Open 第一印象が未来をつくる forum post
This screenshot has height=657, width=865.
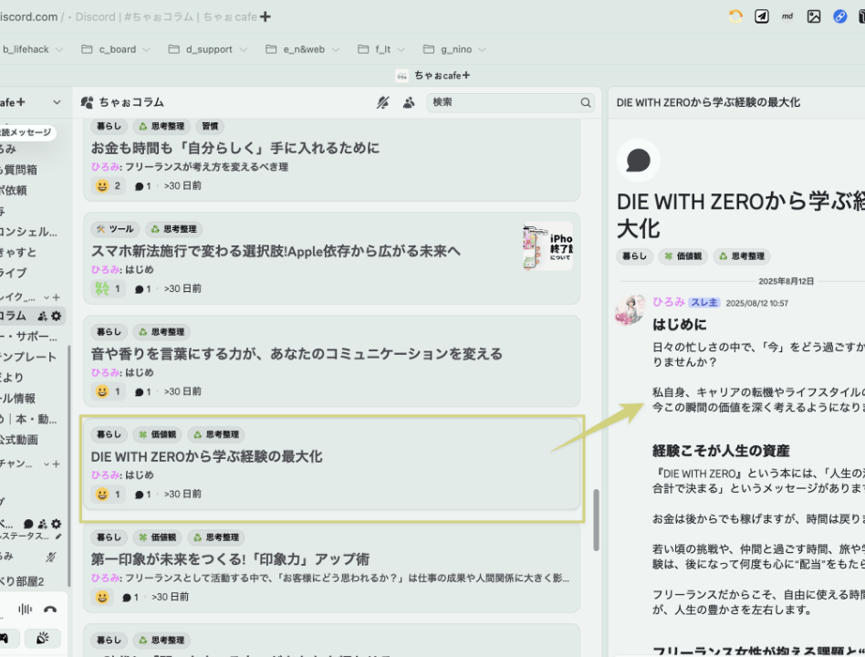coord(230,558)
